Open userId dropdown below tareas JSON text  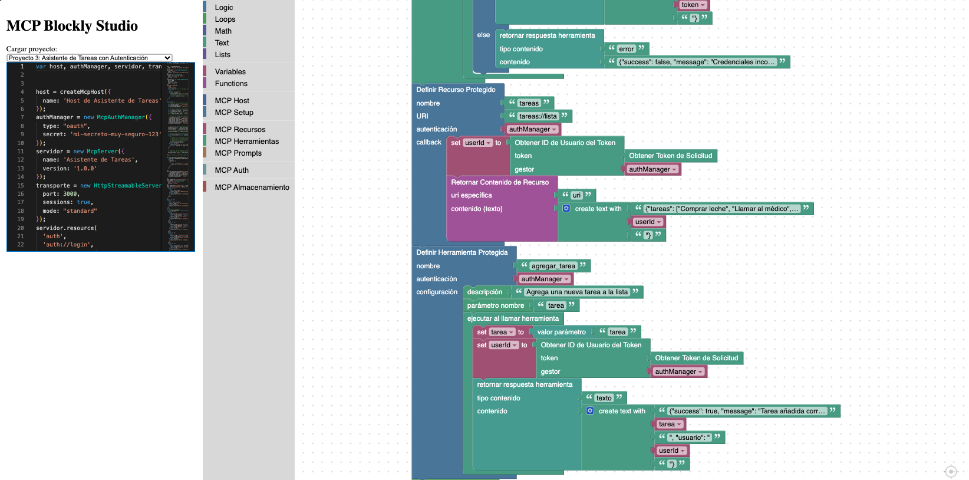648,222
